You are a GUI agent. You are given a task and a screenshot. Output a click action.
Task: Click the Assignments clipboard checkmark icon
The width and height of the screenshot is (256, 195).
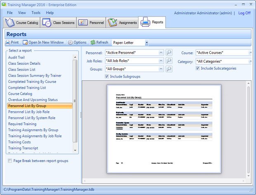click(112, 23)
